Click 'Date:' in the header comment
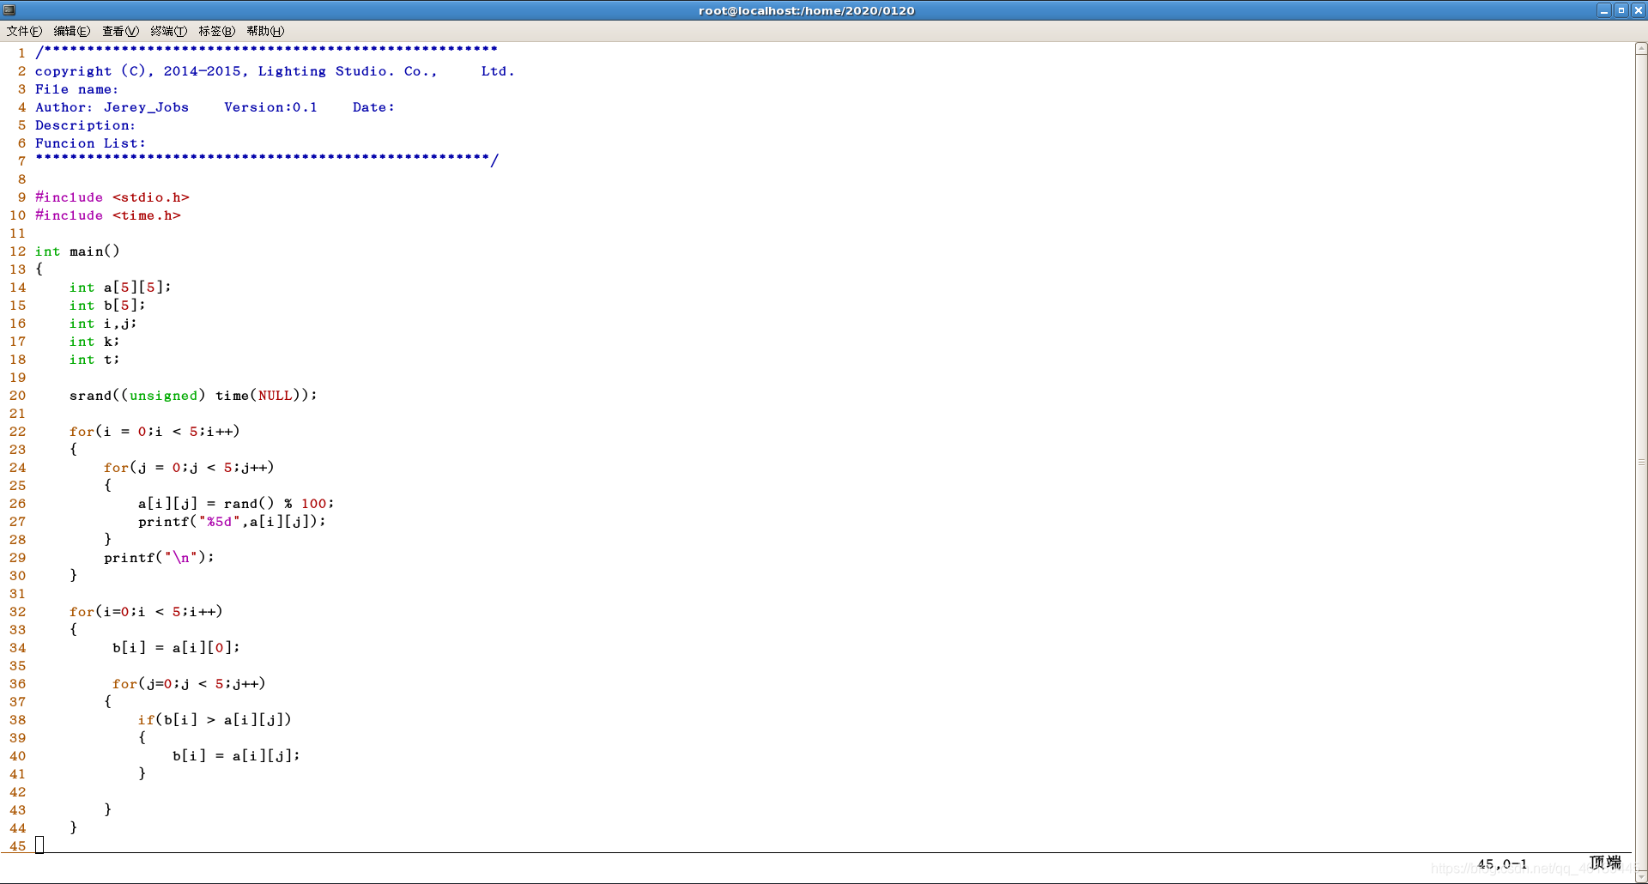The width and height of the screenshot is (1648, 884). click(x=373, y=107)
